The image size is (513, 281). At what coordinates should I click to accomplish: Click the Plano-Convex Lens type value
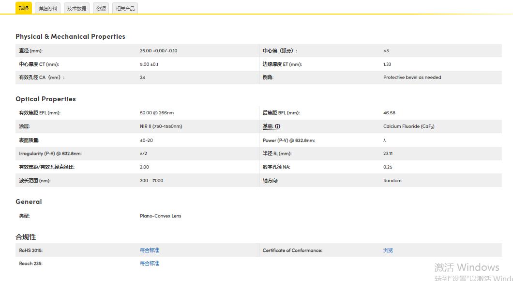(x=160, y=216)
